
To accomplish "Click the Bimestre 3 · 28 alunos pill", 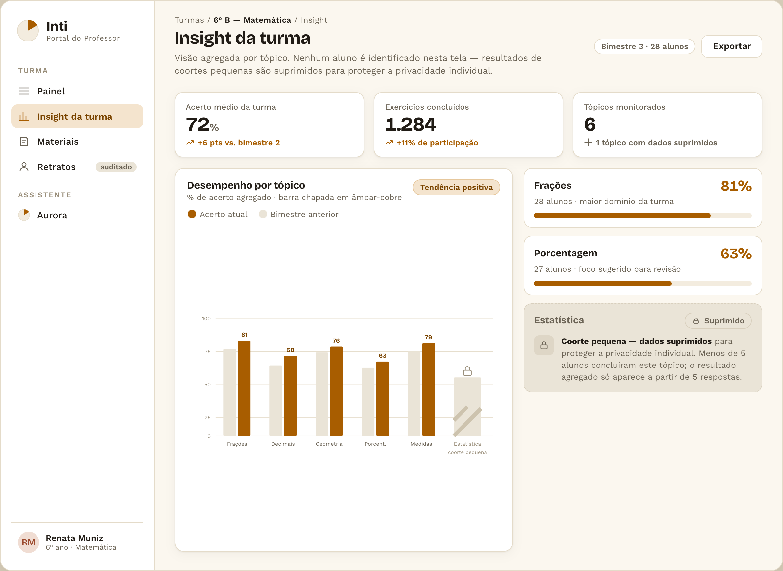I will pos(644,46).
